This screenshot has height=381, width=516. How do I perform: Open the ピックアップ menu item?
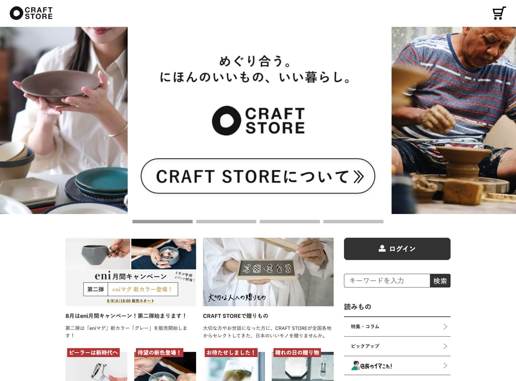click(397, 346)
